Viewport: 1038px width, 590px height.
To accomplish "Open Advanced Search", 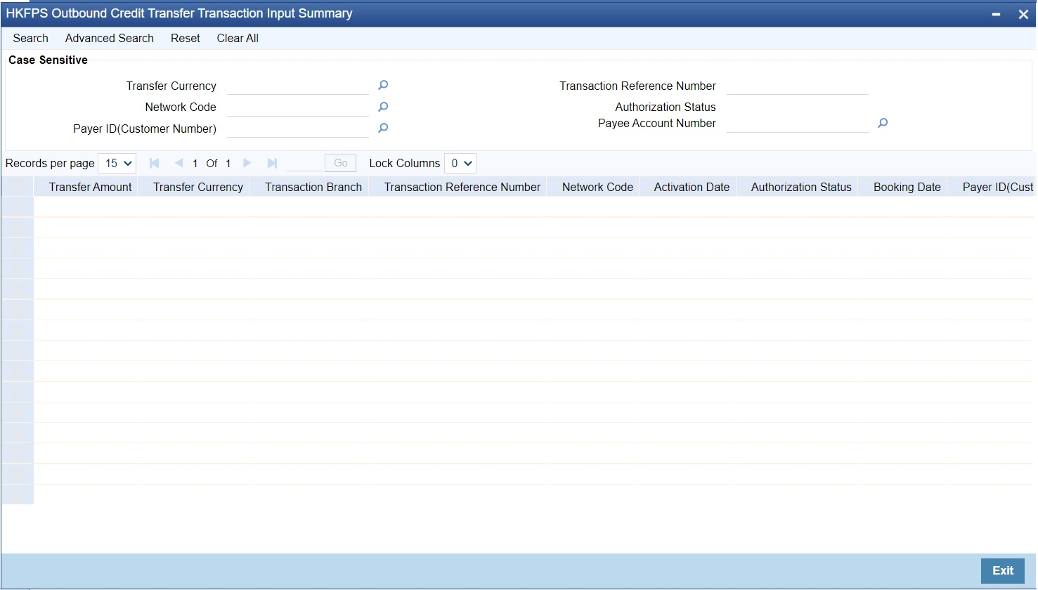I will point(110,39).
